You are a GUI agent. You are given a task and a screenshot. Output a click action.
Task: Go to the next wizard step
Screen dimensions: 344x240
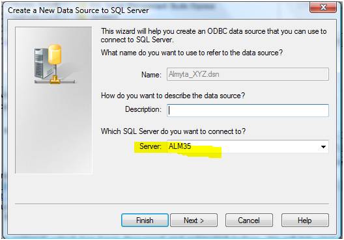click(x=194, y=220)
